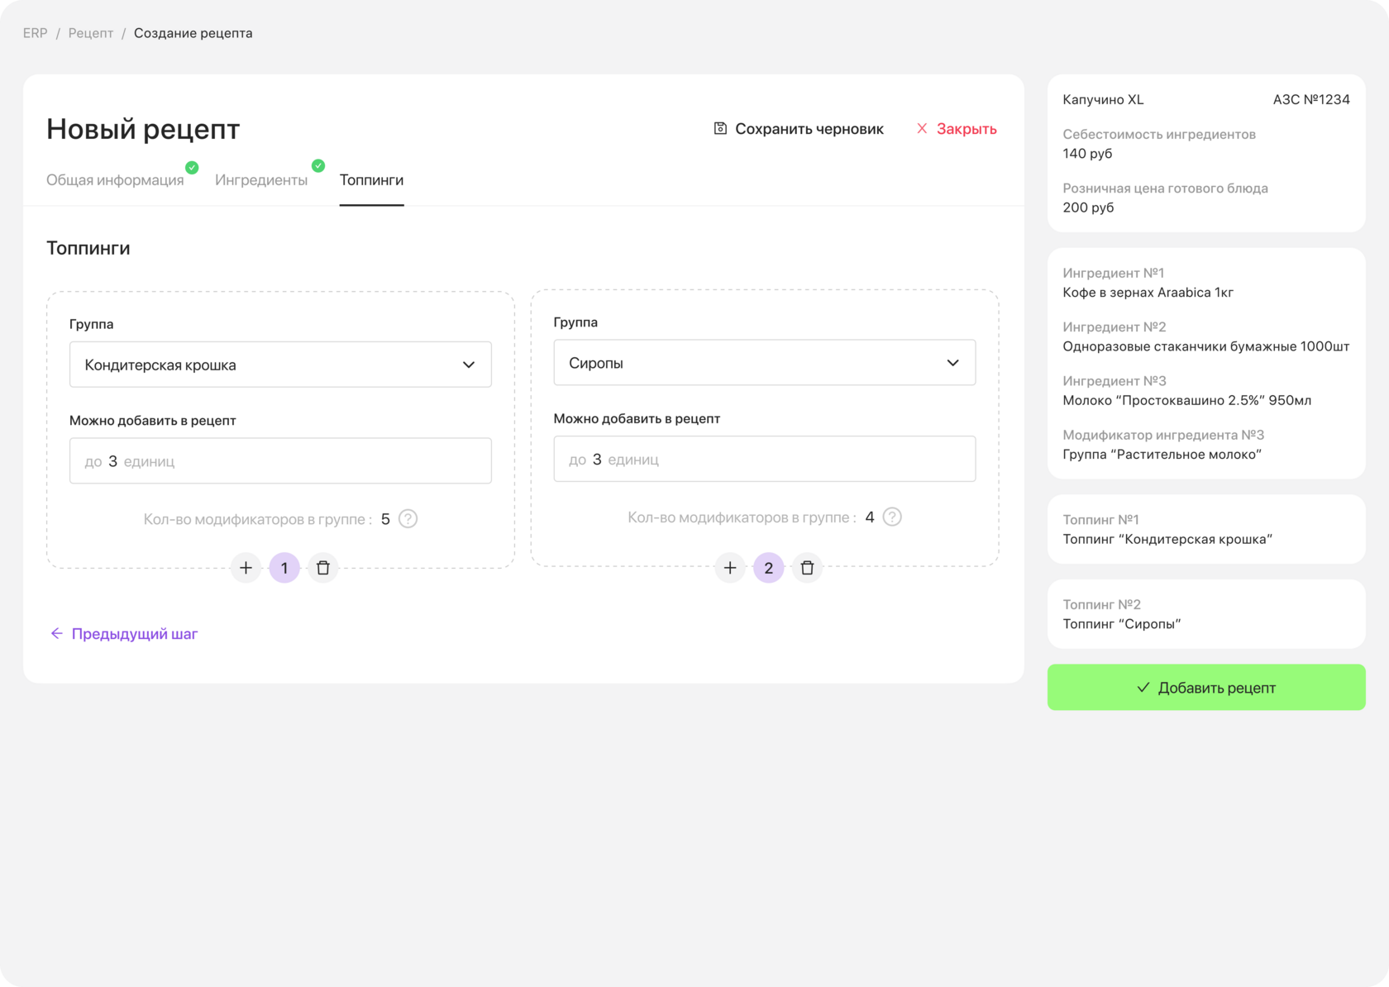Click the purple number 2 group badge
Image resolution: width=1389 pixels, height=987 pixels.
point(769,568)
